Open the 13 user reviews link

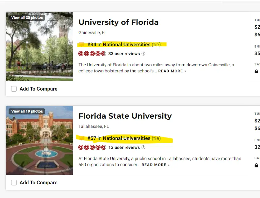point(124,147)
